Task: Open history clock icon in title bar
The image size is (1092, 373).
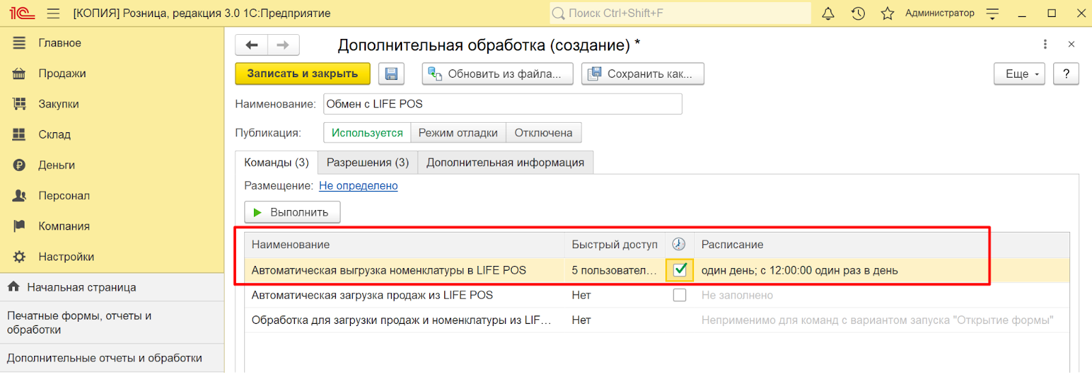Action: coord(858,14)
